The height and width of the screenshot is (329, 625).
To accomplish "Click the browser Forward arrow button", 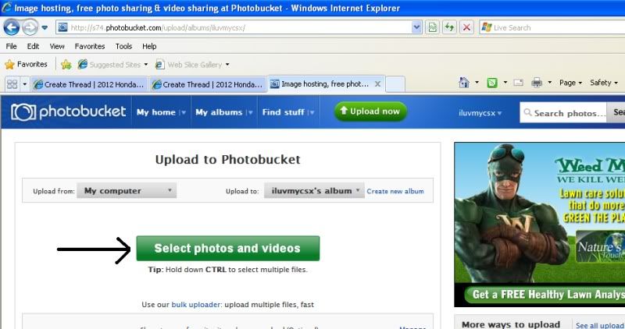I will click(30, 27).
